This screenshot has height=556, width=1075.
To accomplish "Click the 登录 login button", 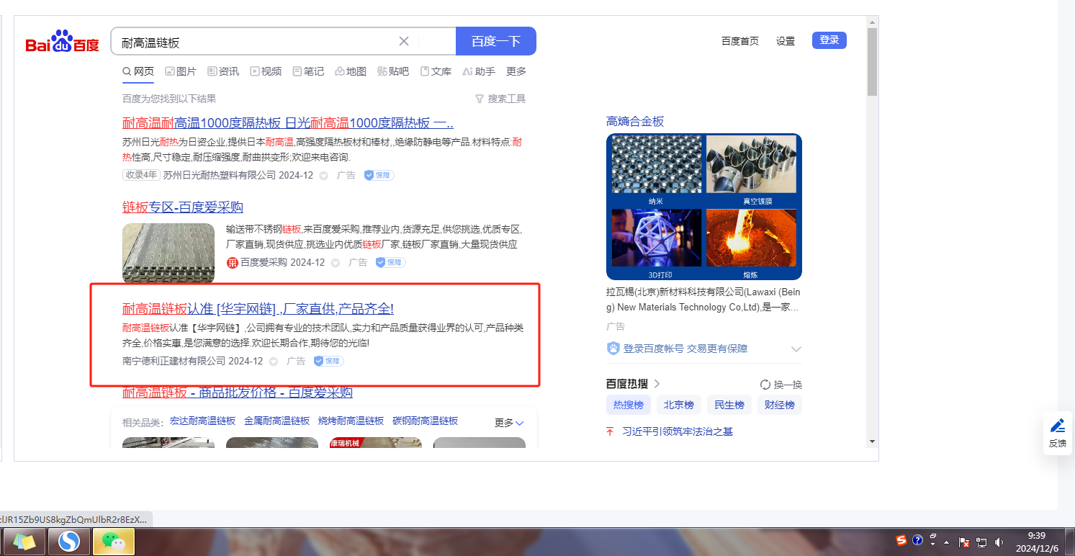I will (x=829, y=40).
